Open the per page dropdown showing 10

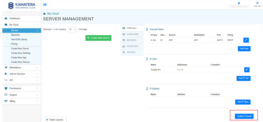pos(72,29)
